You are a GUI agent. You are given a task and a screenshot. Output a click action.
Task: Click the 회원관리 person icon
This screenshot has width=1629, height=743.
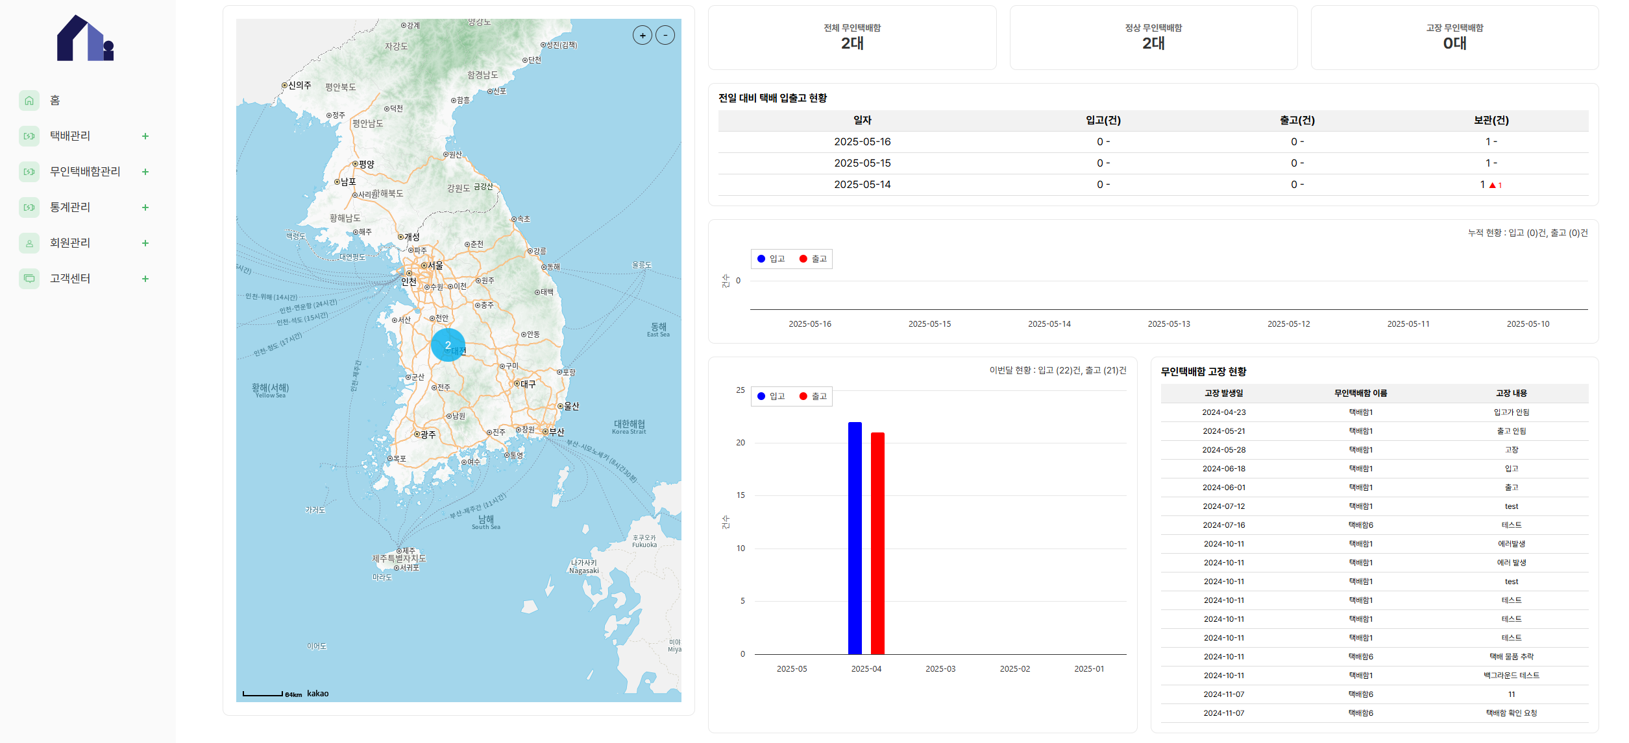(29, 243)
